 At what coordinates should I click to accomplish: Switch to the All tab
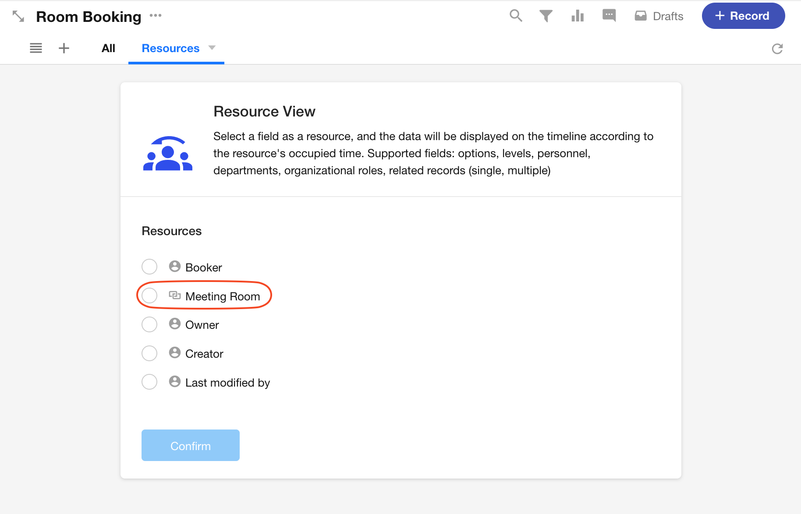click(108, 48)
